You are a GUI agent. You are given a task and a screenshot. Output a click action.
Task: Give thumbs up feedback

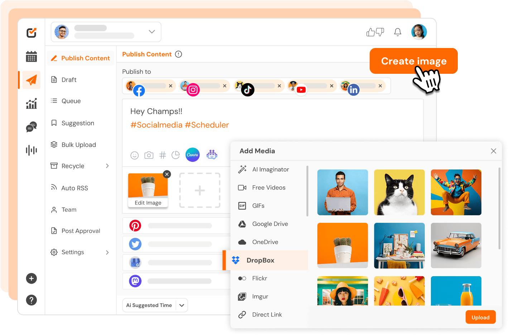370,32
